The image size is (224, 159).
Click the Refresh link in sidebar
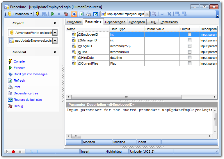tap(19, 81)
